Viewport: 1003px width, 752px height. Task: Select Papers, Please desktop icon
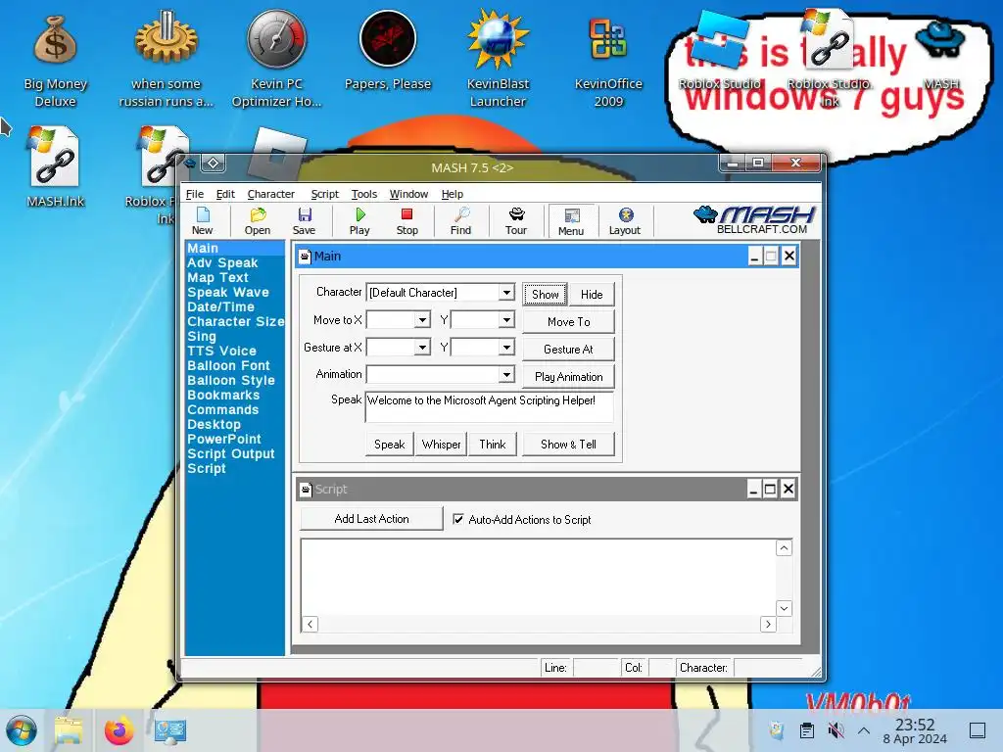(x=388, y=51)
